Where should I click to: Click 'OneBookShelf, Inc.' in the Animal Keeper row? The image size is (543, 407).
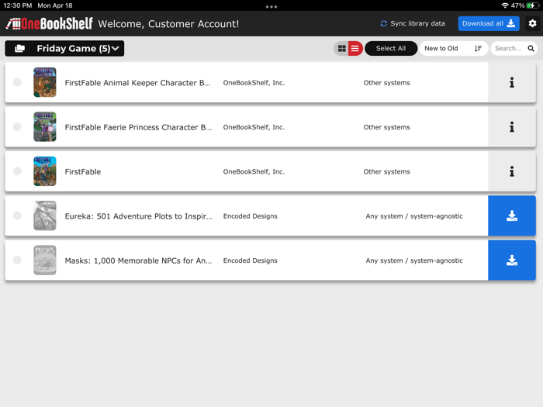[x=254, y=83]
